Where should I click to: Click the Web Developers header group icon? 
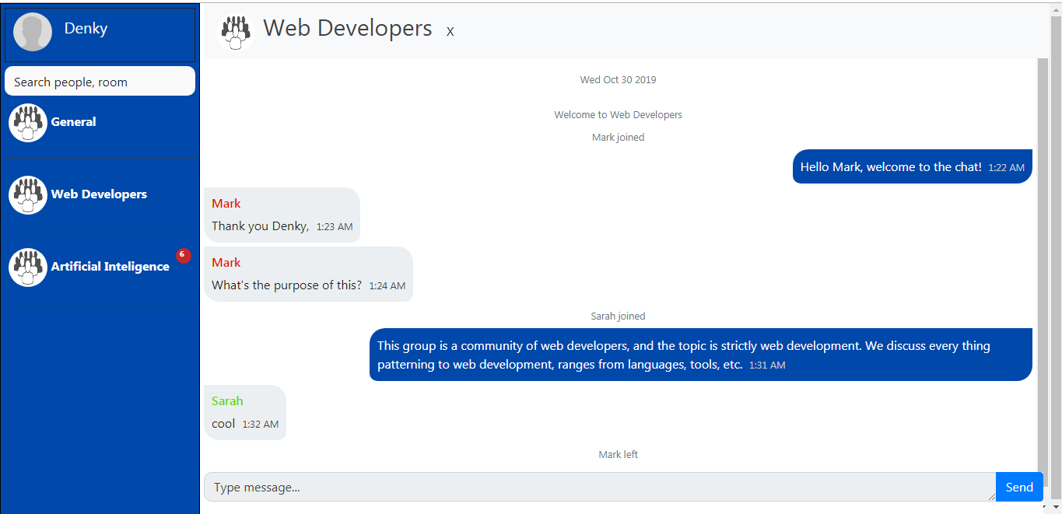[x=236, y=32]
